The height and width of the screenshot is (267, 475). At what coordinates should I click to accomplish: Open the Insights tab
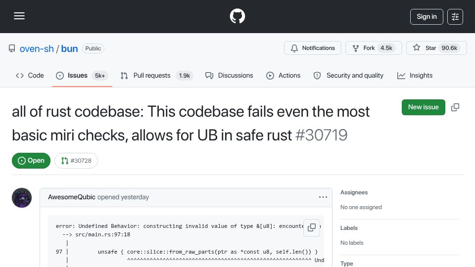point(415,75)
